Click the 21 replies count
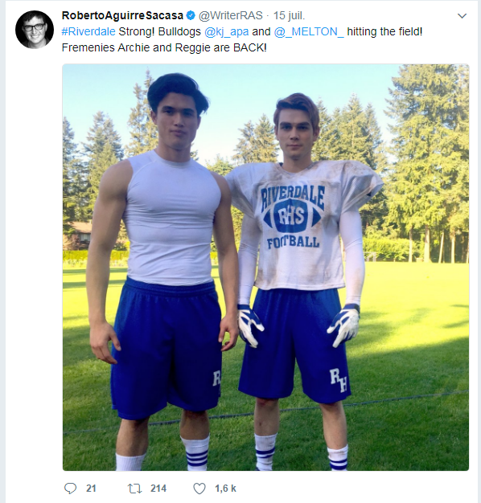Image resolution: width=481 pixels, height=503 pixels. click(x=91, y=489)
